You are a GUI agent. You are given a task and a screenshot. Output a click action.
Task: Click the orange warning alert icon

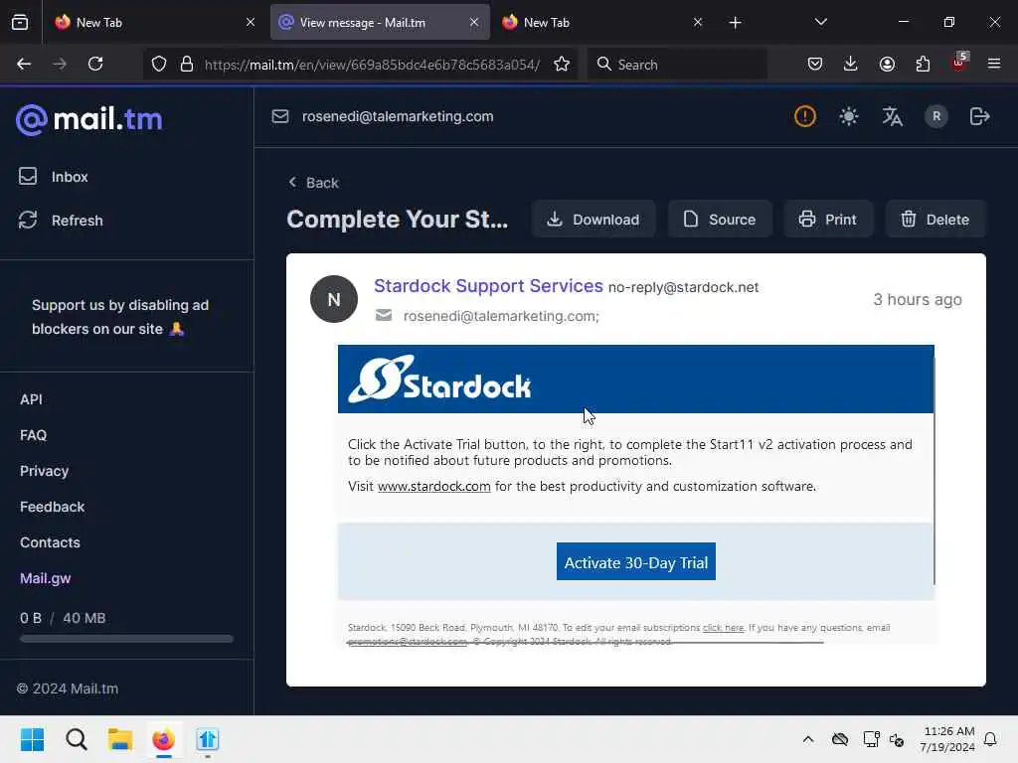(805, 117)
